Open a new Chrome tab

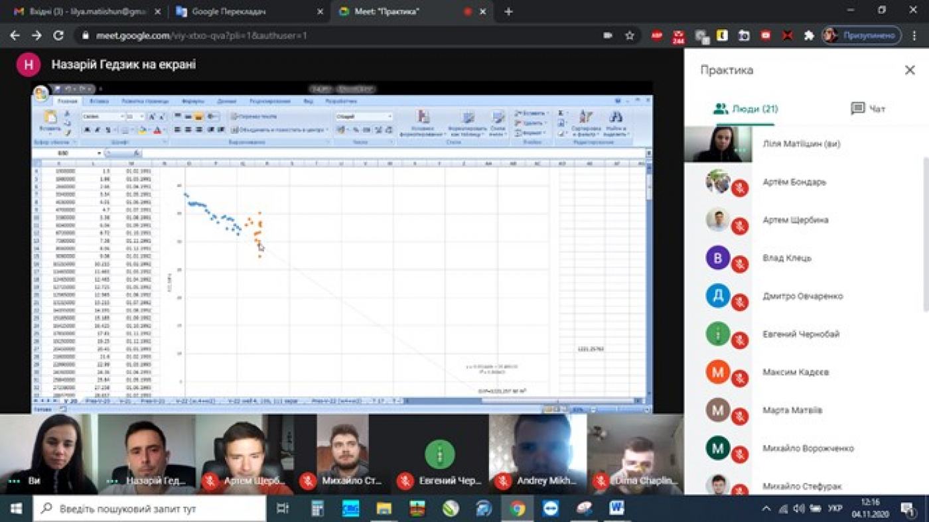[x=508, y=11]
